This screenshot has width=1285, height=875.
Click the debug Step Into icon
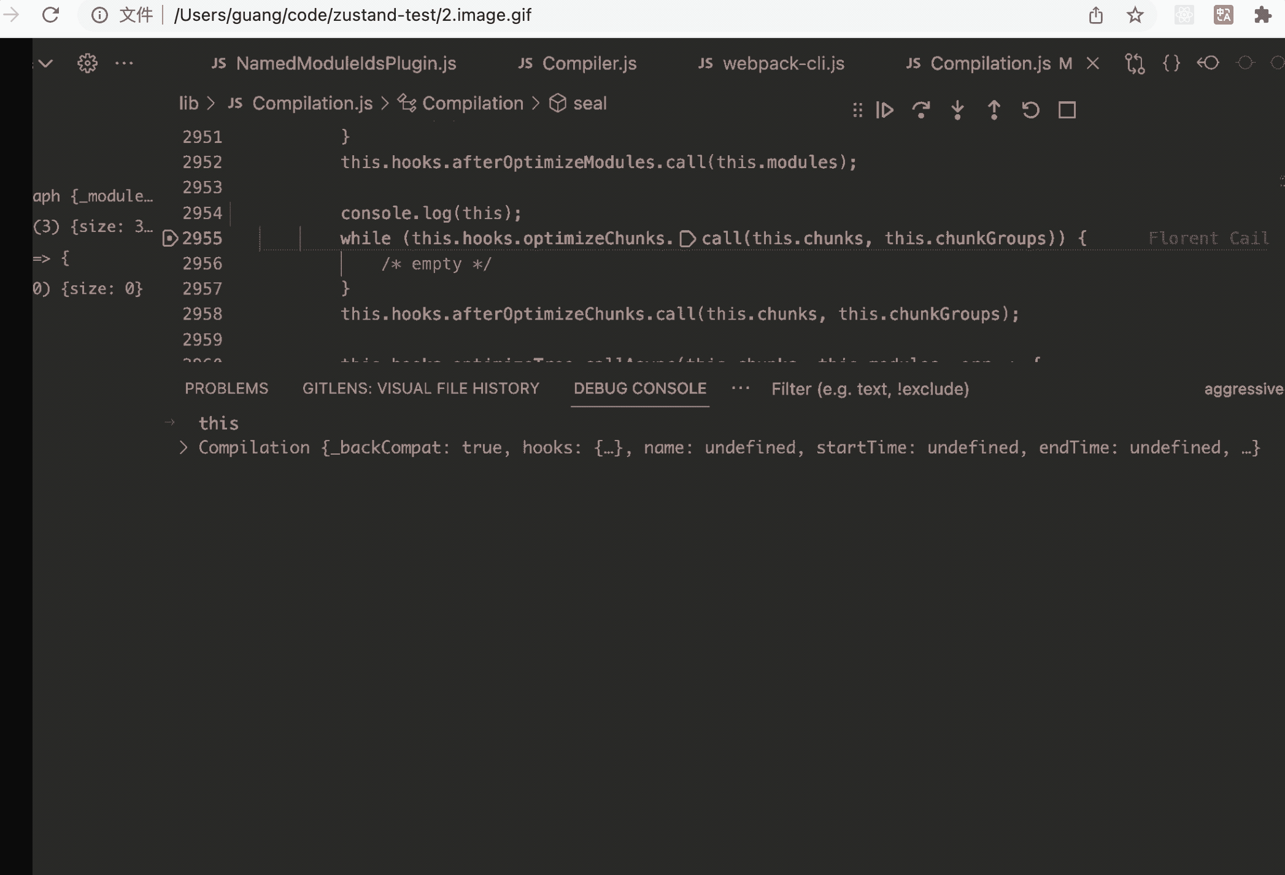click(x=957, y=110)
